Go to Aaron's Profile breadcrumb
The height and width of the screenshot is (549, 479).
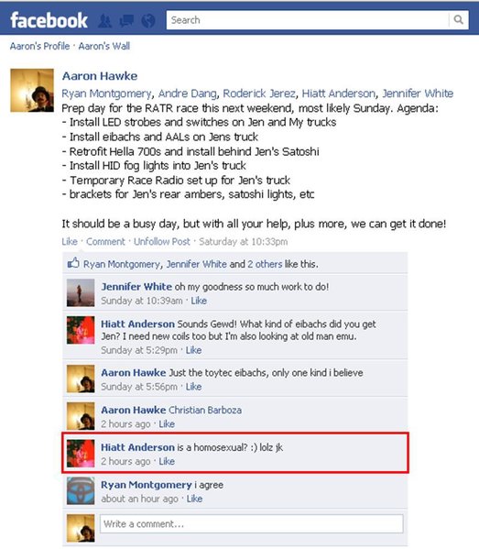click(x=39, y=46)
